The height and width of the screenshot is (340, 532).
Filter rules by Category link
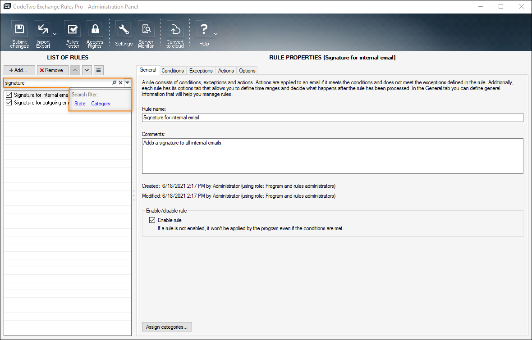[x=101, y=104]
